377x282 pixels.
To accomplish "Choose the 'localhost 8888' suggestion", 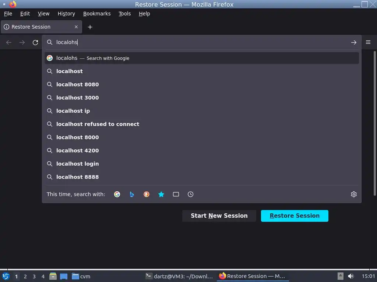I will point(201,177).
